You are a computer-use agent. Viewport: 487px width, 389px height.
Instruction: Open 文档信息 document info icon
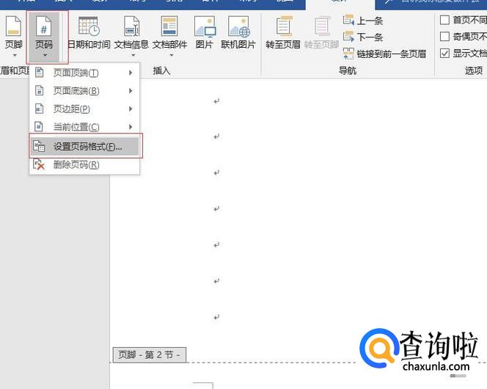pos(131,26)
